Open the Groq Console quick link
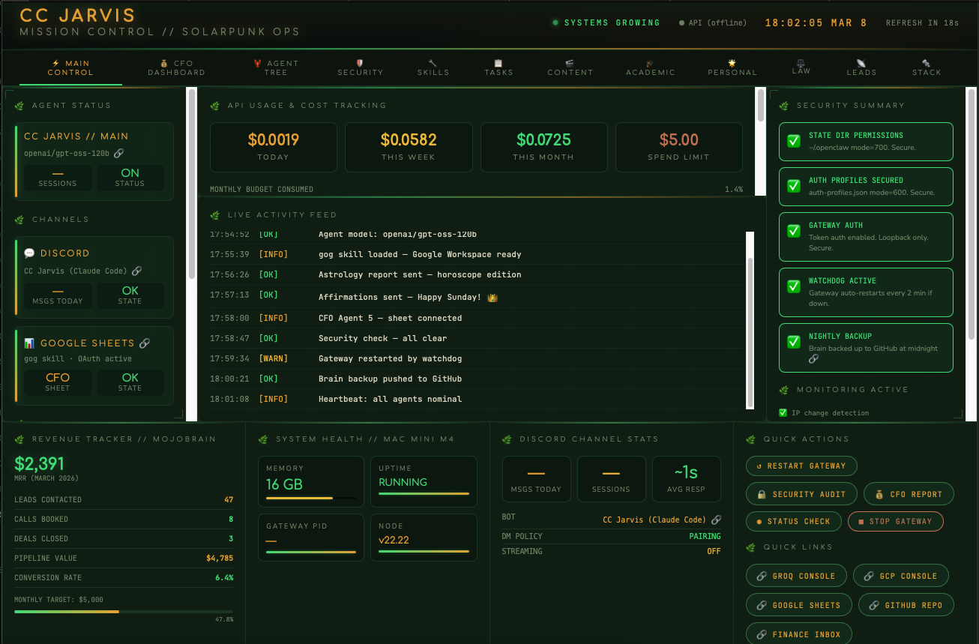 point(796,575)
